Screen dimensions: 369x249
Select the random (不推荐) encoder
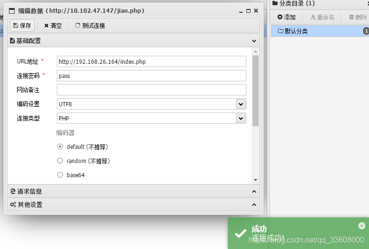tap(60, 161)
